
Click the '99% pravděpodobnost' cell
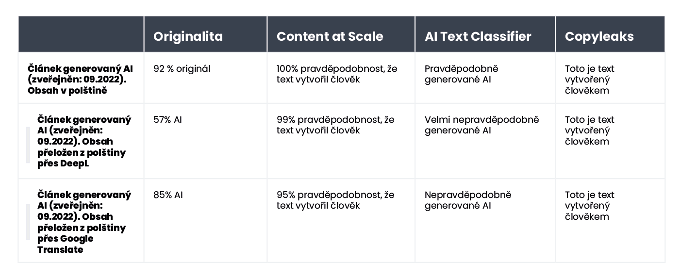point(335,125)
